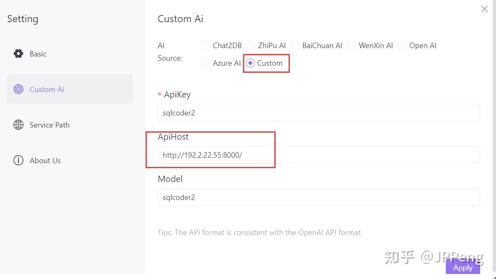Select the Chat2DB AI source
The width and height of the screenshot is (496, 279).
click(x=206, y=46)
